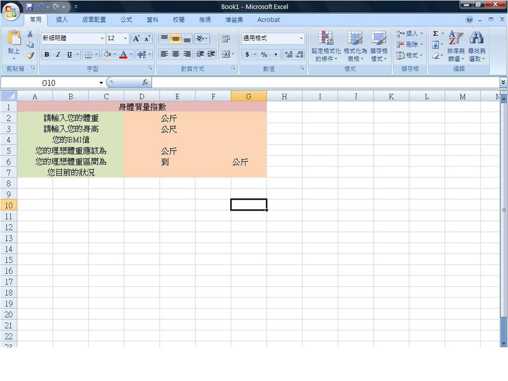Increase the cell indent
Viewport: 508px width, 381px height.
(x=211, y=54)
